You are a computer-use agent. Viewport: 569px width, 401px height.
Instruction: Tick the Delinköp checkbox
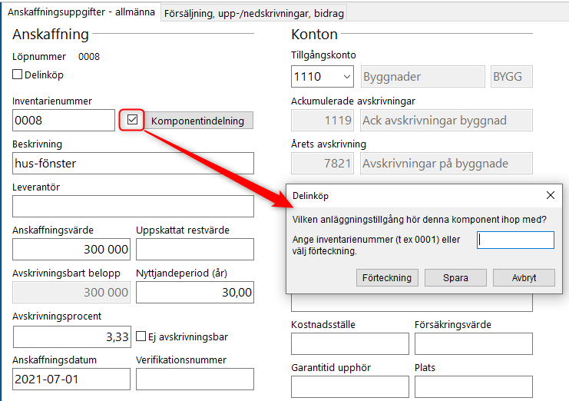(x=18, y=75)
